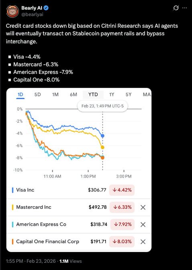The width and height of the screenshot is (192, 270).
Task: Open the Grok slash-circle icon
Action: click(176, 8)
